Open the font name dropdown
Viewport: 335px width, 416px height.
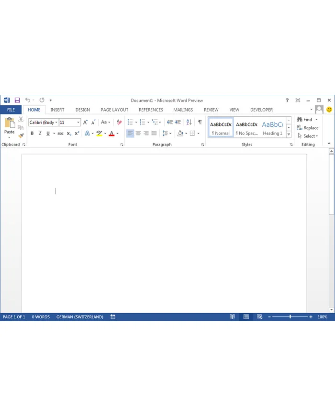point(56,122)
